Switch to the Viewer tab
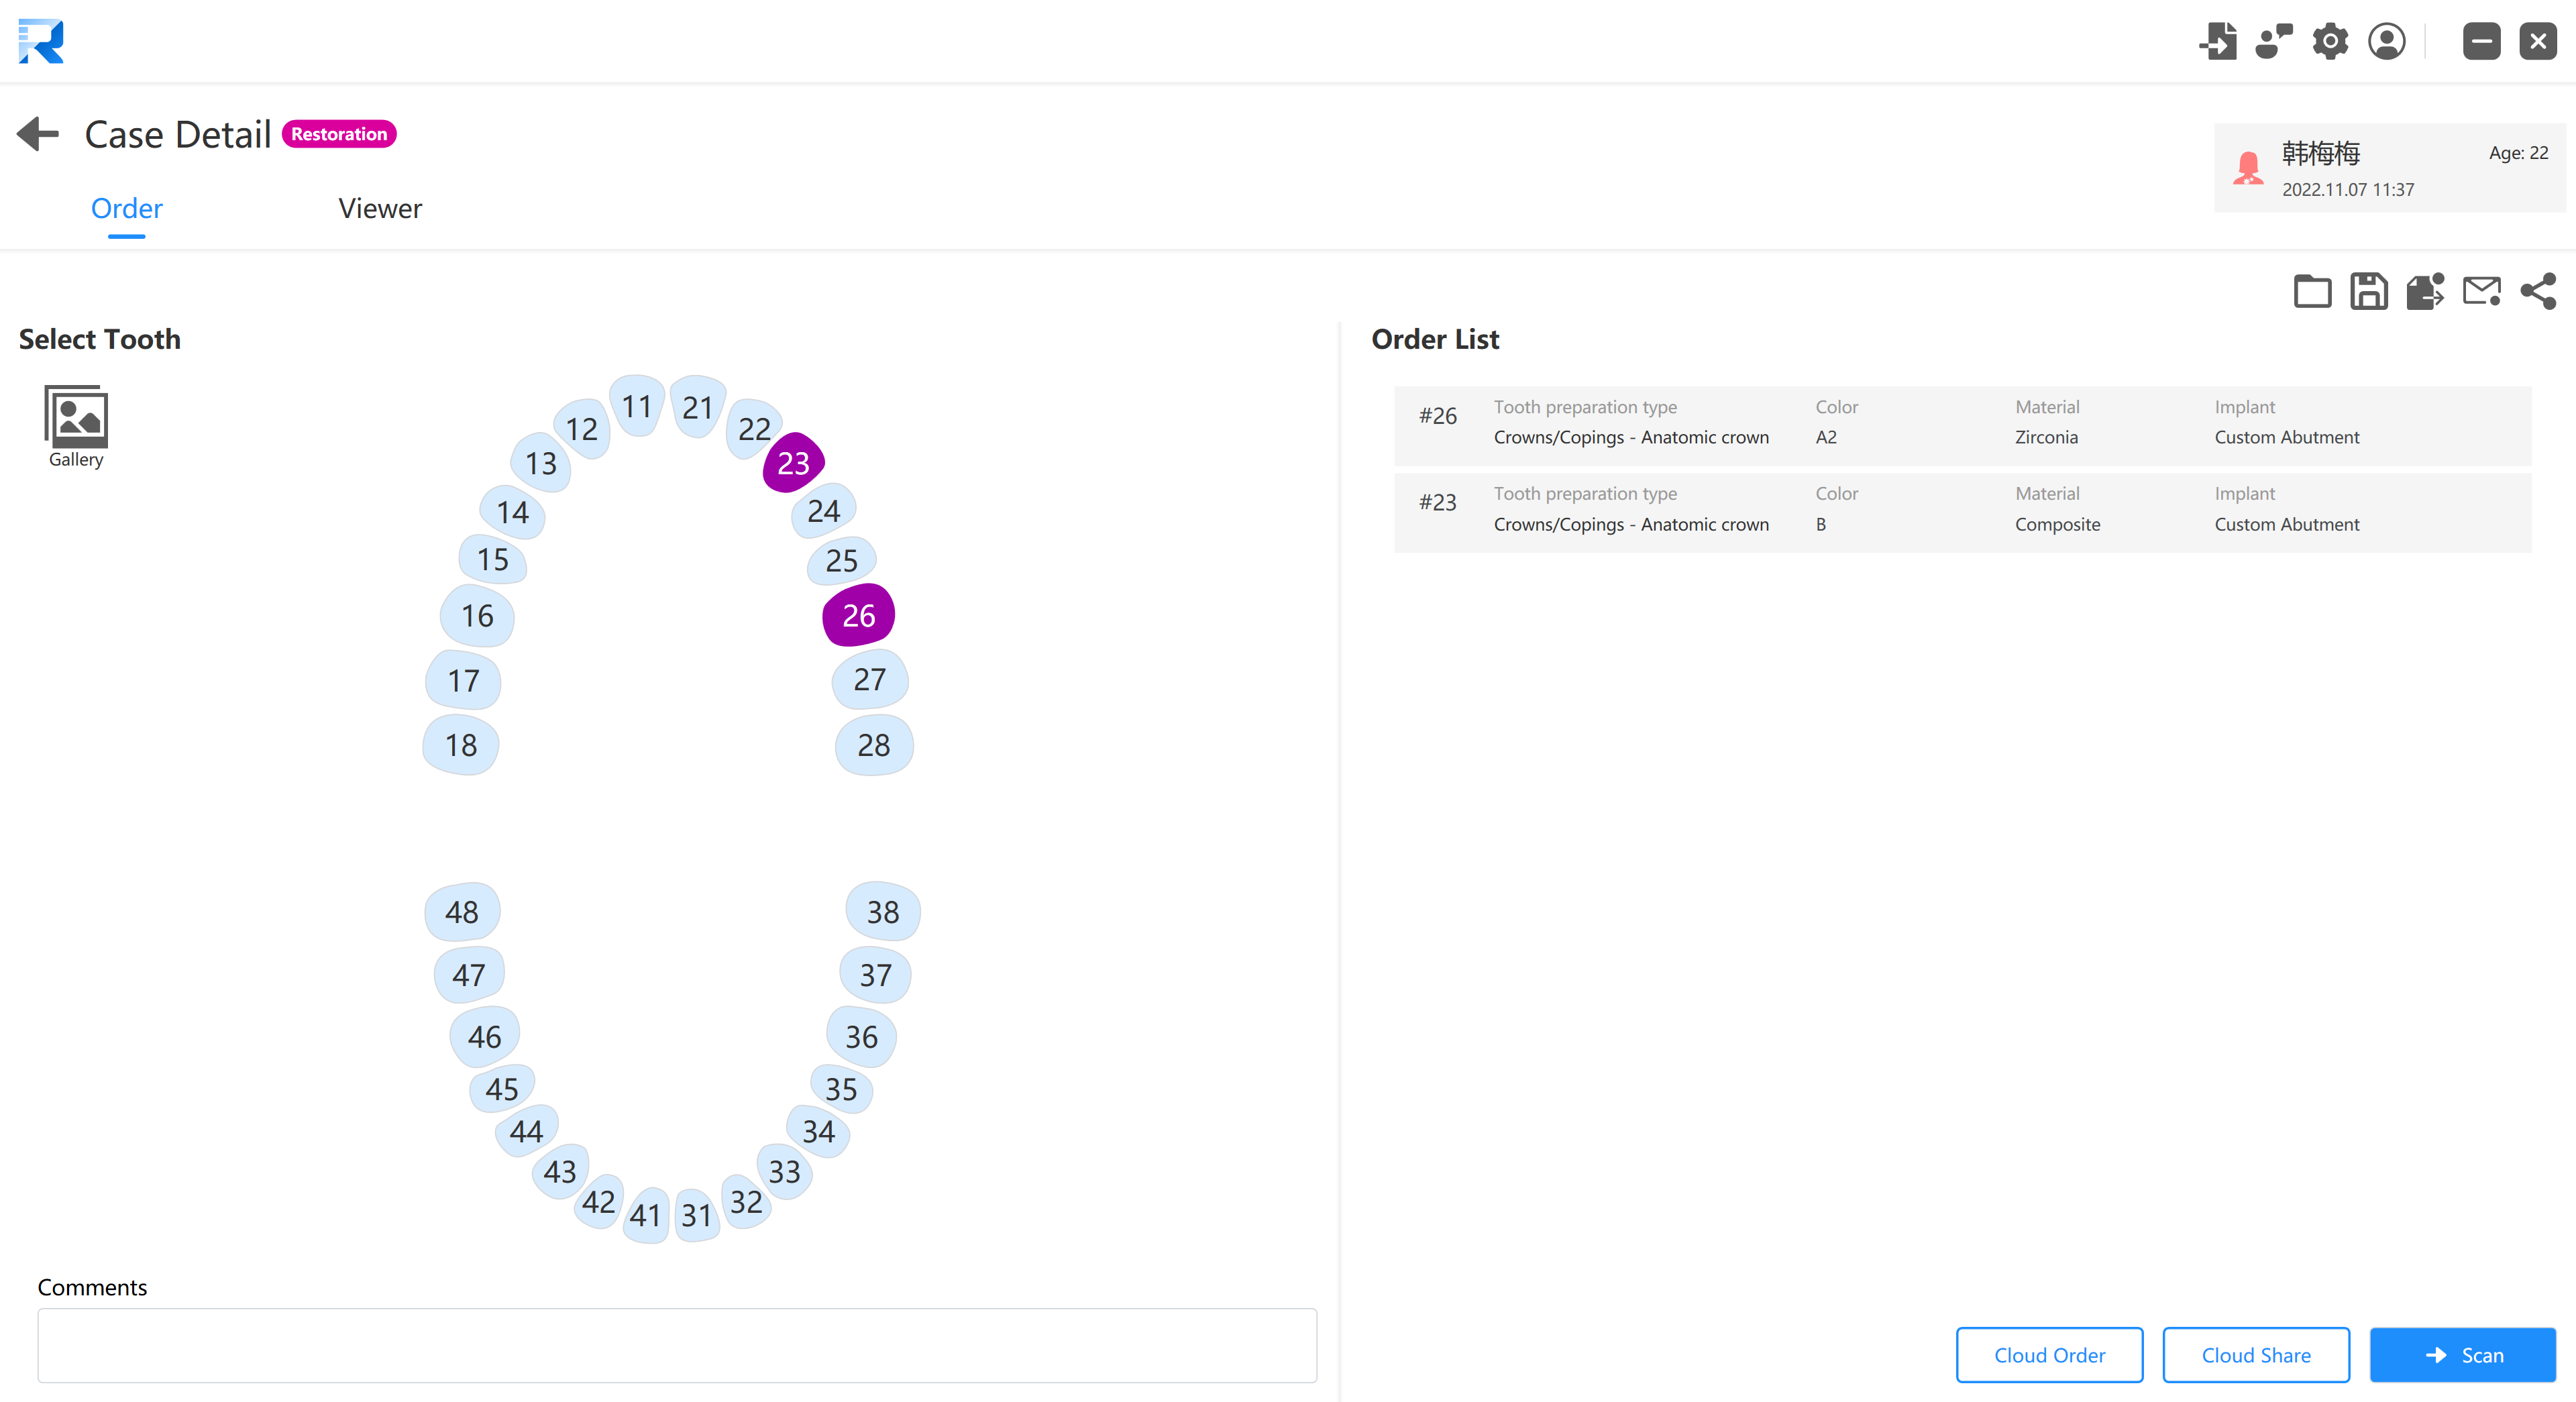This screenshot has width=2576, height=1402. pos(378,207)
